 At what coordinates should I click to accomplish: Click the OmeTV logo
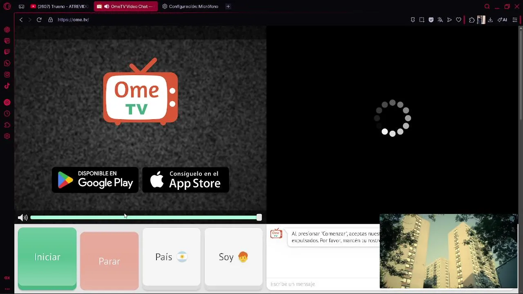click(141, 91)
